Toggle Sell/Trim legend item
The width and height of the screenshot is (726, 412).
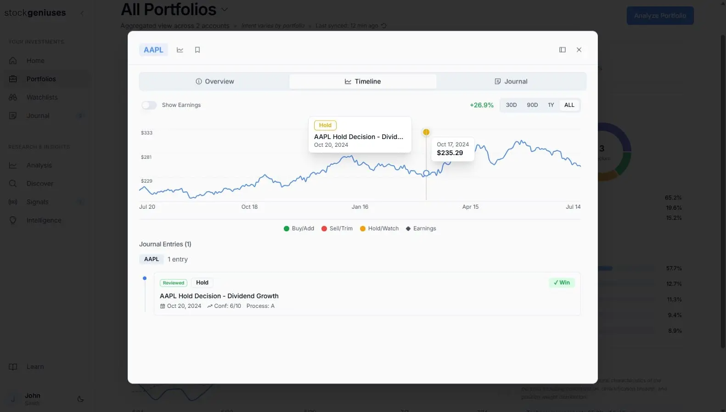click(337, 228)
